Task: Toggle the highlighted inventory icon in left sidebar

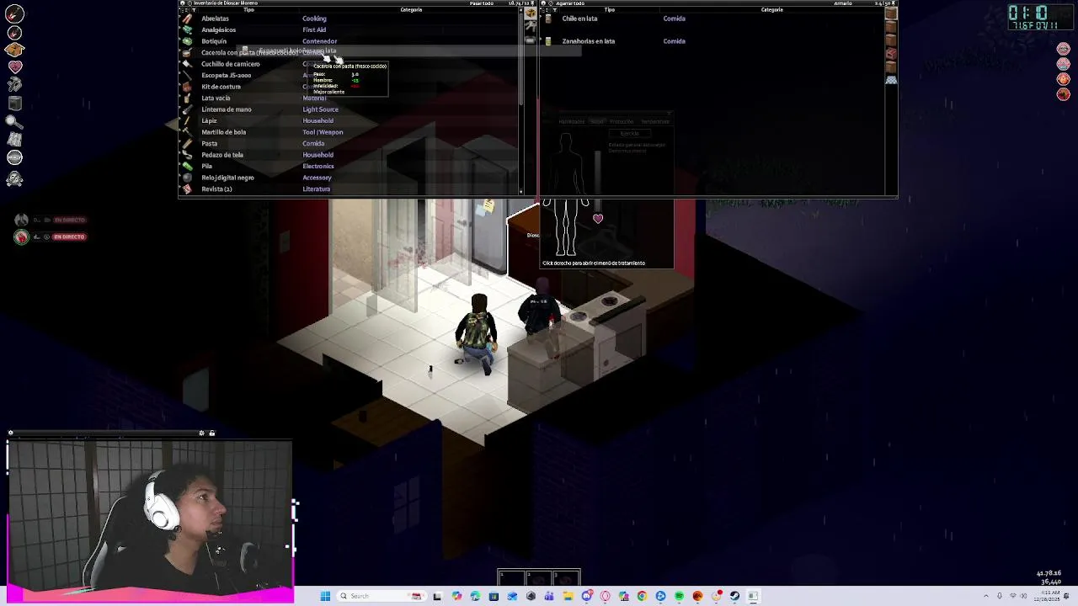Action: point(14,50)
